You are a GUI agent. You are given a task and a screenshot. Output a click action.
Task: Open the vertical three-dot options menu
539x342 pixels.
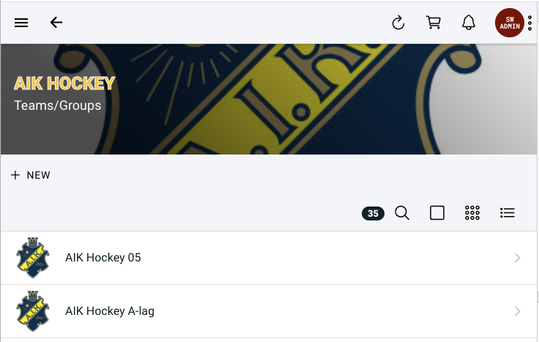click(530, 23)
